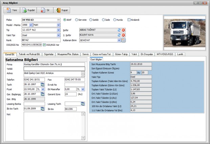Open the Fiyat currency TL dropdown

pyautogui.click(x=43, y=89)
